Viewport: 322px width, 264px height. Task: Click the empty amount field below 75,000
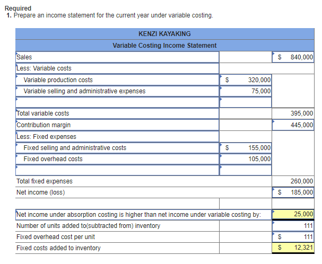pyautogui.click(x=246, y=102)
